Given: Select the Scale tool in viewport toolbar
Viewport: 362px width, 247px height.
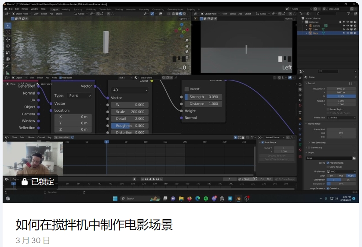Looking at the screenshot, I should [8, 53].
